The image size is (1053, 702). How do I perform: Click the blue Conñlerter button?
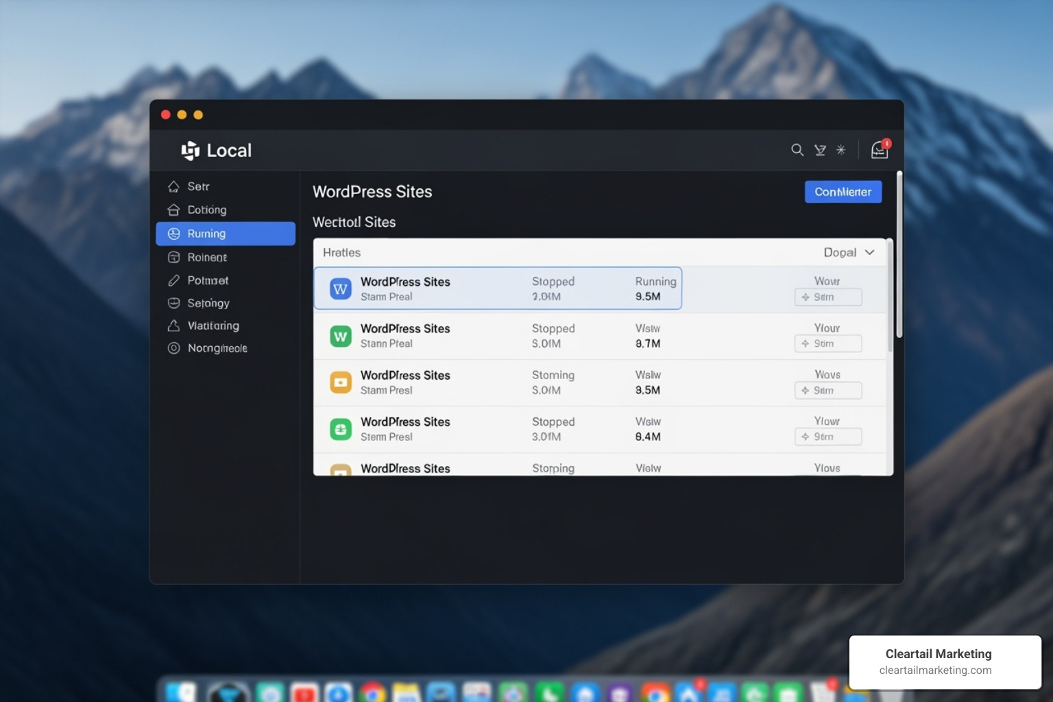843,192
